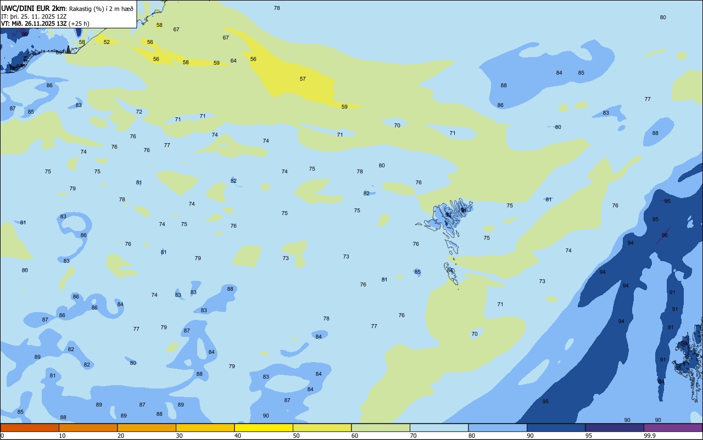Screen dimensions: 703x440
Task: Select the orange 10–20 legend color band
Action: (x=88, y=427)
